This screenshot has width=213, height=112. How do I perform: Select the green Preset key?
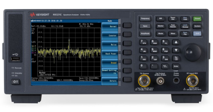(x=197, y=19)
